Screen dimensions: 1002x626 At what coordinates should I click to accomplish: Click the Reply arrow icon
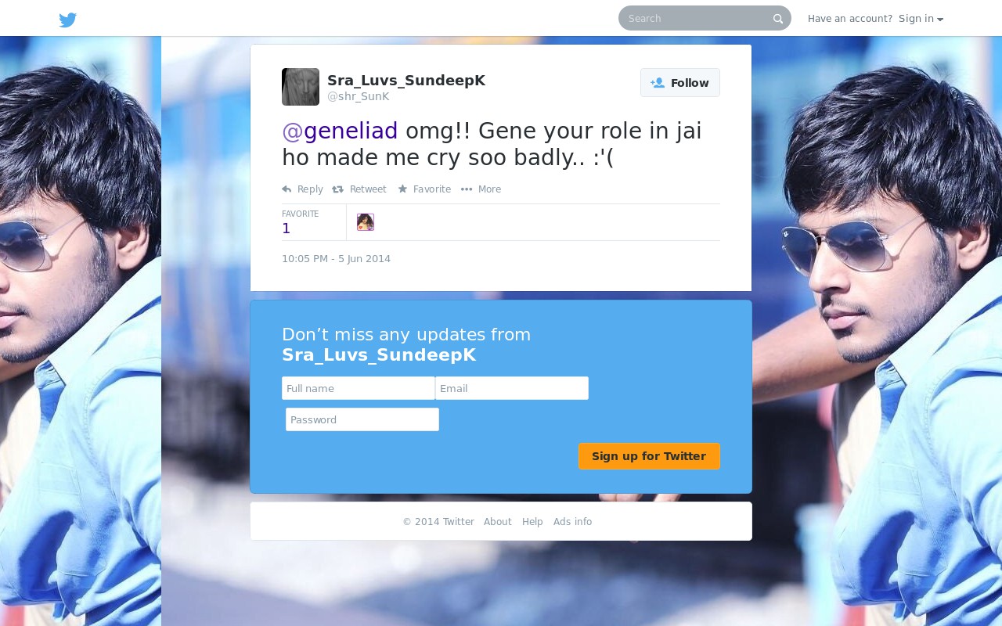(287, 189)
